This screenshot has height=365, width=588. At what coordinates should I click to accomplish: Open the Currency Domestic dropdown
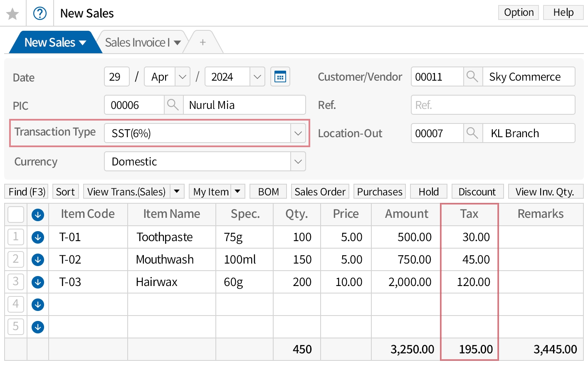click(298, 162)
